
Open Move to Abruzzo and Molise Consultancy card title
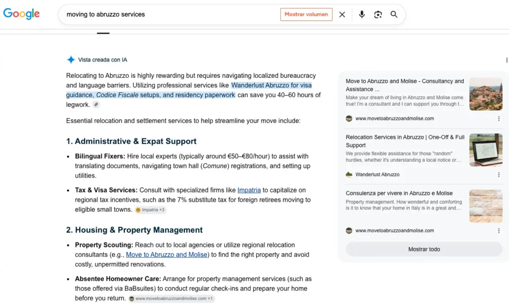click(x=405, y=85)
